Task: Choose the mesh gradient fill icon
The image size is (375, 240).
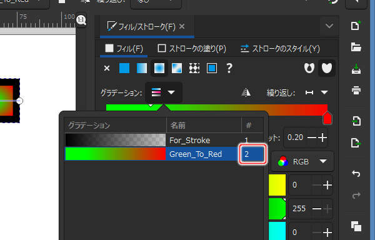Action: click(177, 68)
